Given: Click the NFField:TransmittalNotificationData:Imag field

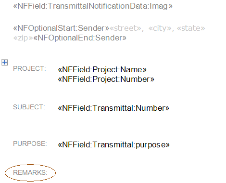Looking at the screenshot, I should pyautogui.click(x=93, y=6).
